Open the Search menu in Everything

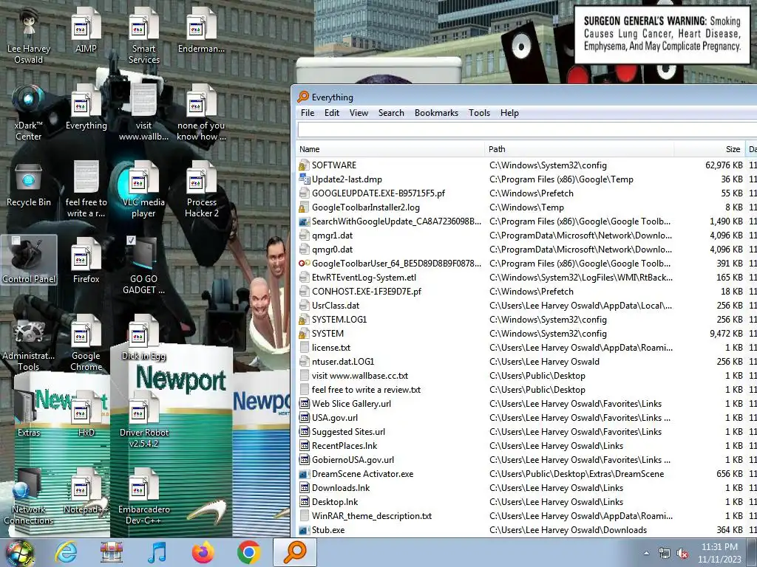391,113
